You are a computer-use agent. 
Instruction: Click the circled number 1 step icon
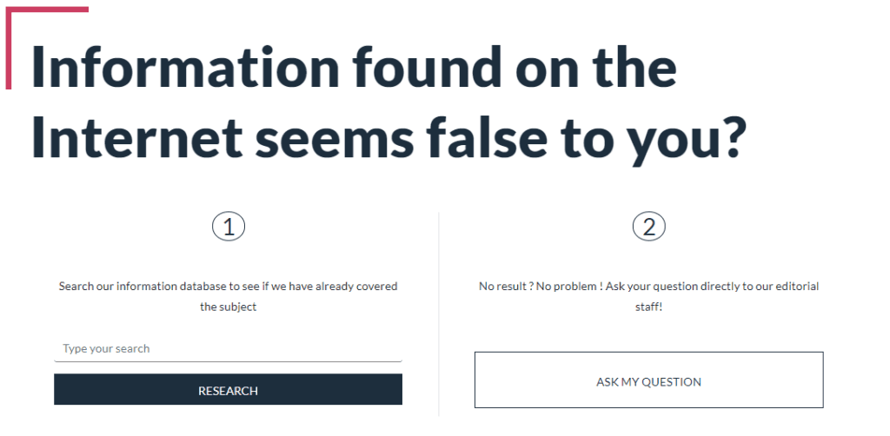(229, 228)
